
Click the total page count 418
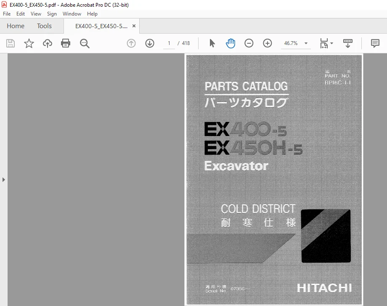(x=186, y=43)
